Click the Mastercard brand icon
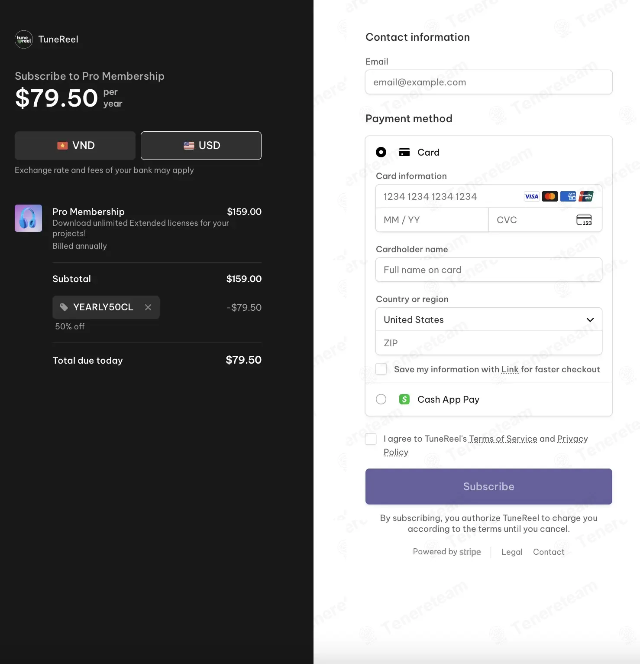640x664 pixels. (550, 196)
